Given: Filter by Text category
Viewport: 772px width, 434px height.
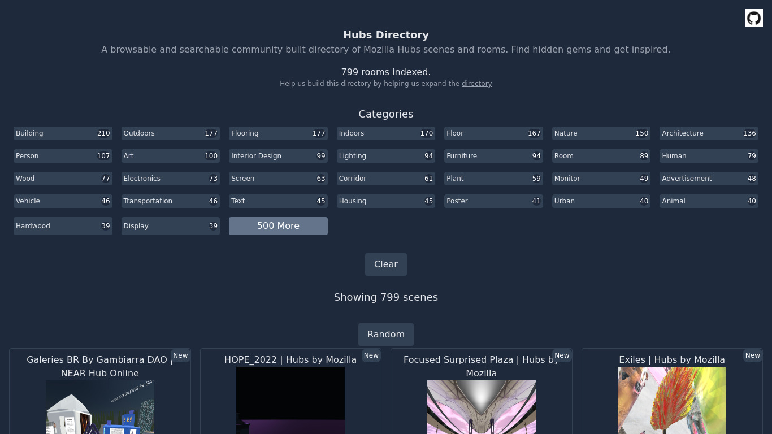Looking at the screenshot, I should tap(278, 201).
